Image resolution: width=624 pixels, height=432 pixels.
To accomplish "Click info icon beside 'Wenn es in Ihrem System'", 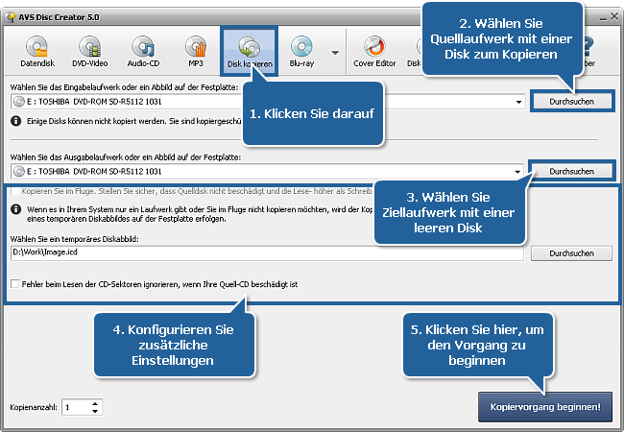I will pyautogui.click(x=16, y=209).
